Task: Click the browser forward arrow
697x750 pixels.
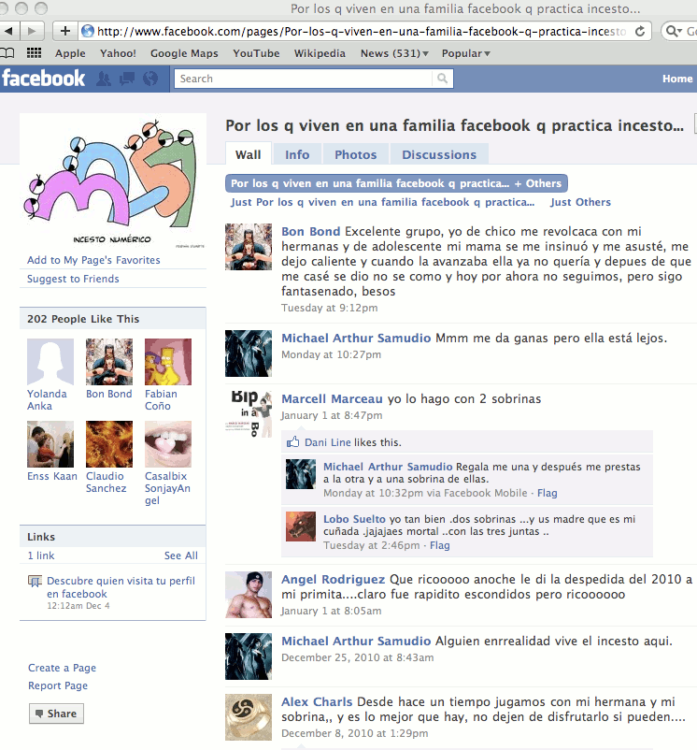Action: [32, 32]
